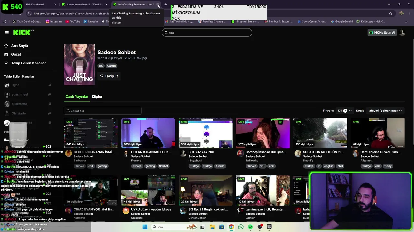Focus the Etiket ara tag search field
This screenshot has height=232, width=414.
coord(103,111)
